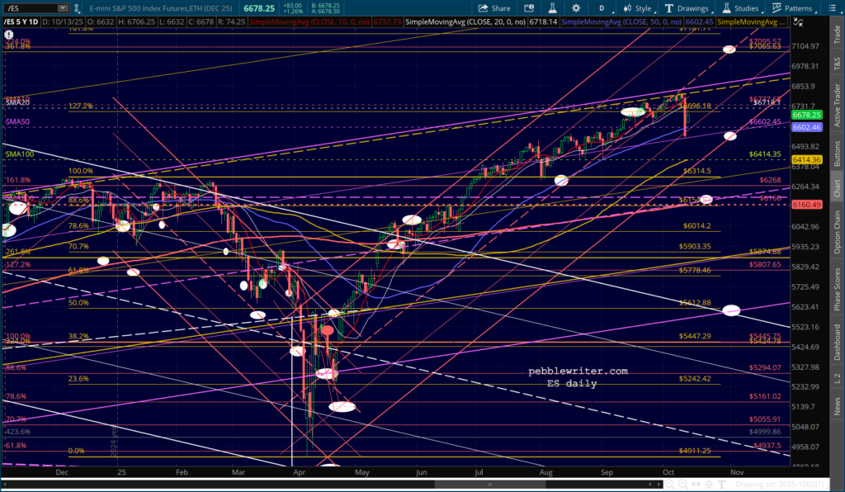Screen dimensions: 845x492
Task: Click the SMA100 label on left
Action: click(x=20, y=154)
